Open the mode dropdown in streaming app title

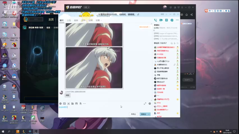tap(87, 7)
